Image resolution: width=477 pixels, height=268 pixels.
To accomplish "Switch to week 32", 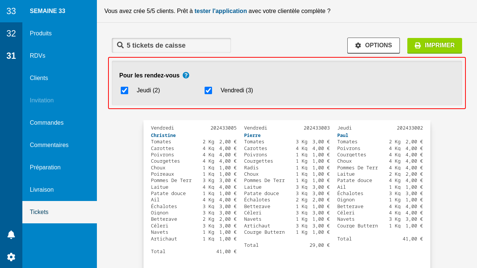I will (11, 33).
